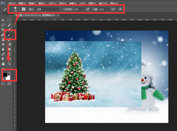The height and width of the screenshot is (131, 177).
Task: Select the Pen tool
Action: [3, 54]
